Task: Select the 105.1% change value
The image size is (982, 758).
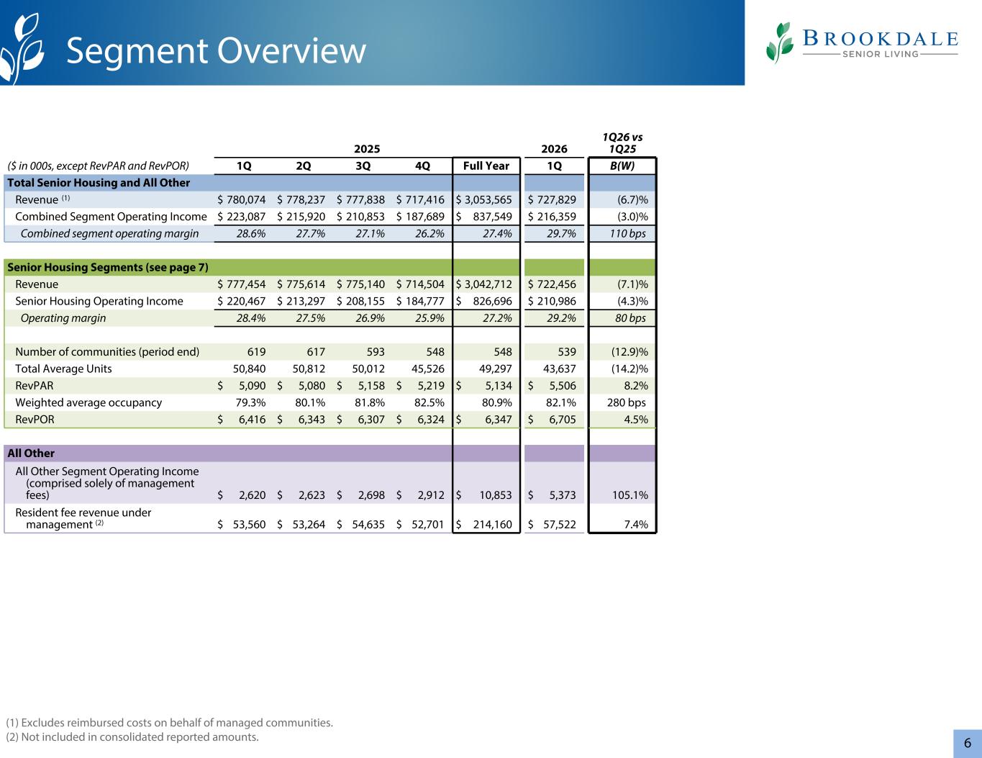Action: click(x=630, y=495)
